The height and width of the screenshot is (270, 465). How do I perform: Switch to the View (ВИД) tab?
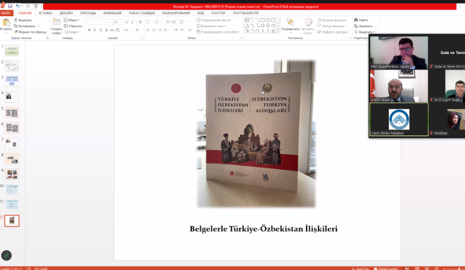201,13
